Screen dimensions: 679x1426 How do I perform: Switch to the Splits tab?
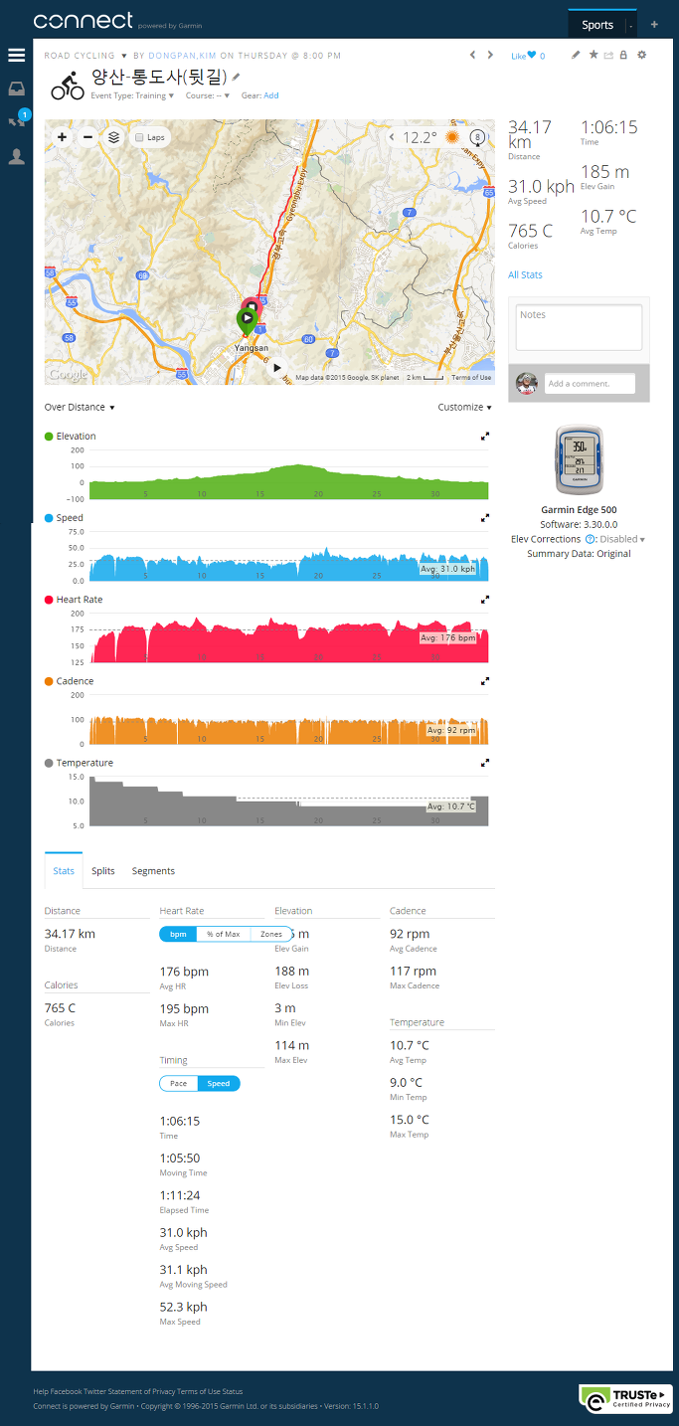(103, 870)
